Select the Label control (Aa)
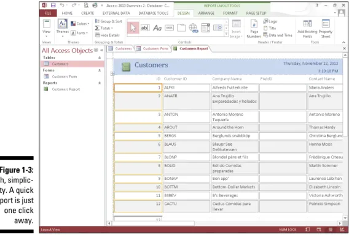 point(157,28)
